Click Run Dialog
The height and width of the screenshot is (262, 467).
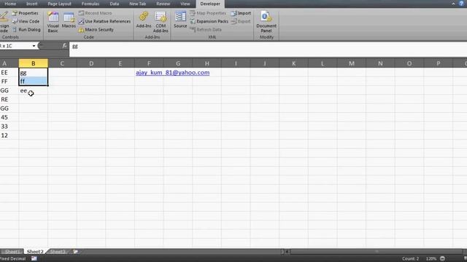[x=26, y=30]
